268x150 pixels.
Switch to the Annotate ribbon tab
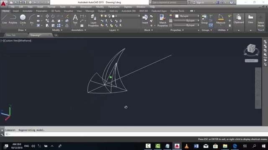27,11
